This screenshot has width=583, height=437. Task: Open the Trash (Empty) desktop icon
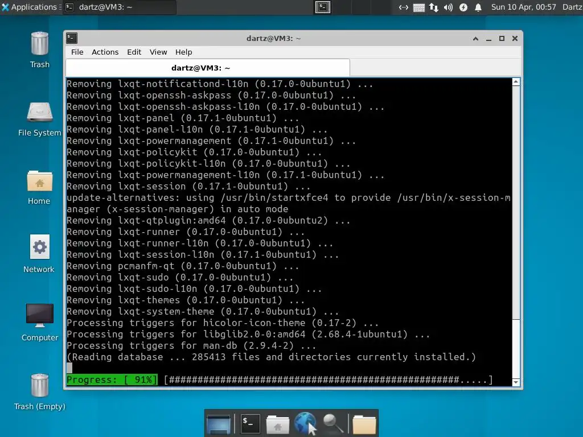(40, 391)
